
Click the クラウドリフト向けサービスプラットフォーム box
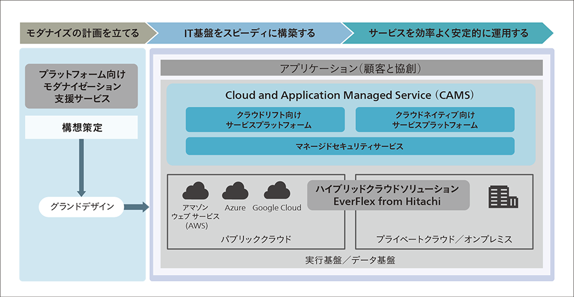coord(265,120)
